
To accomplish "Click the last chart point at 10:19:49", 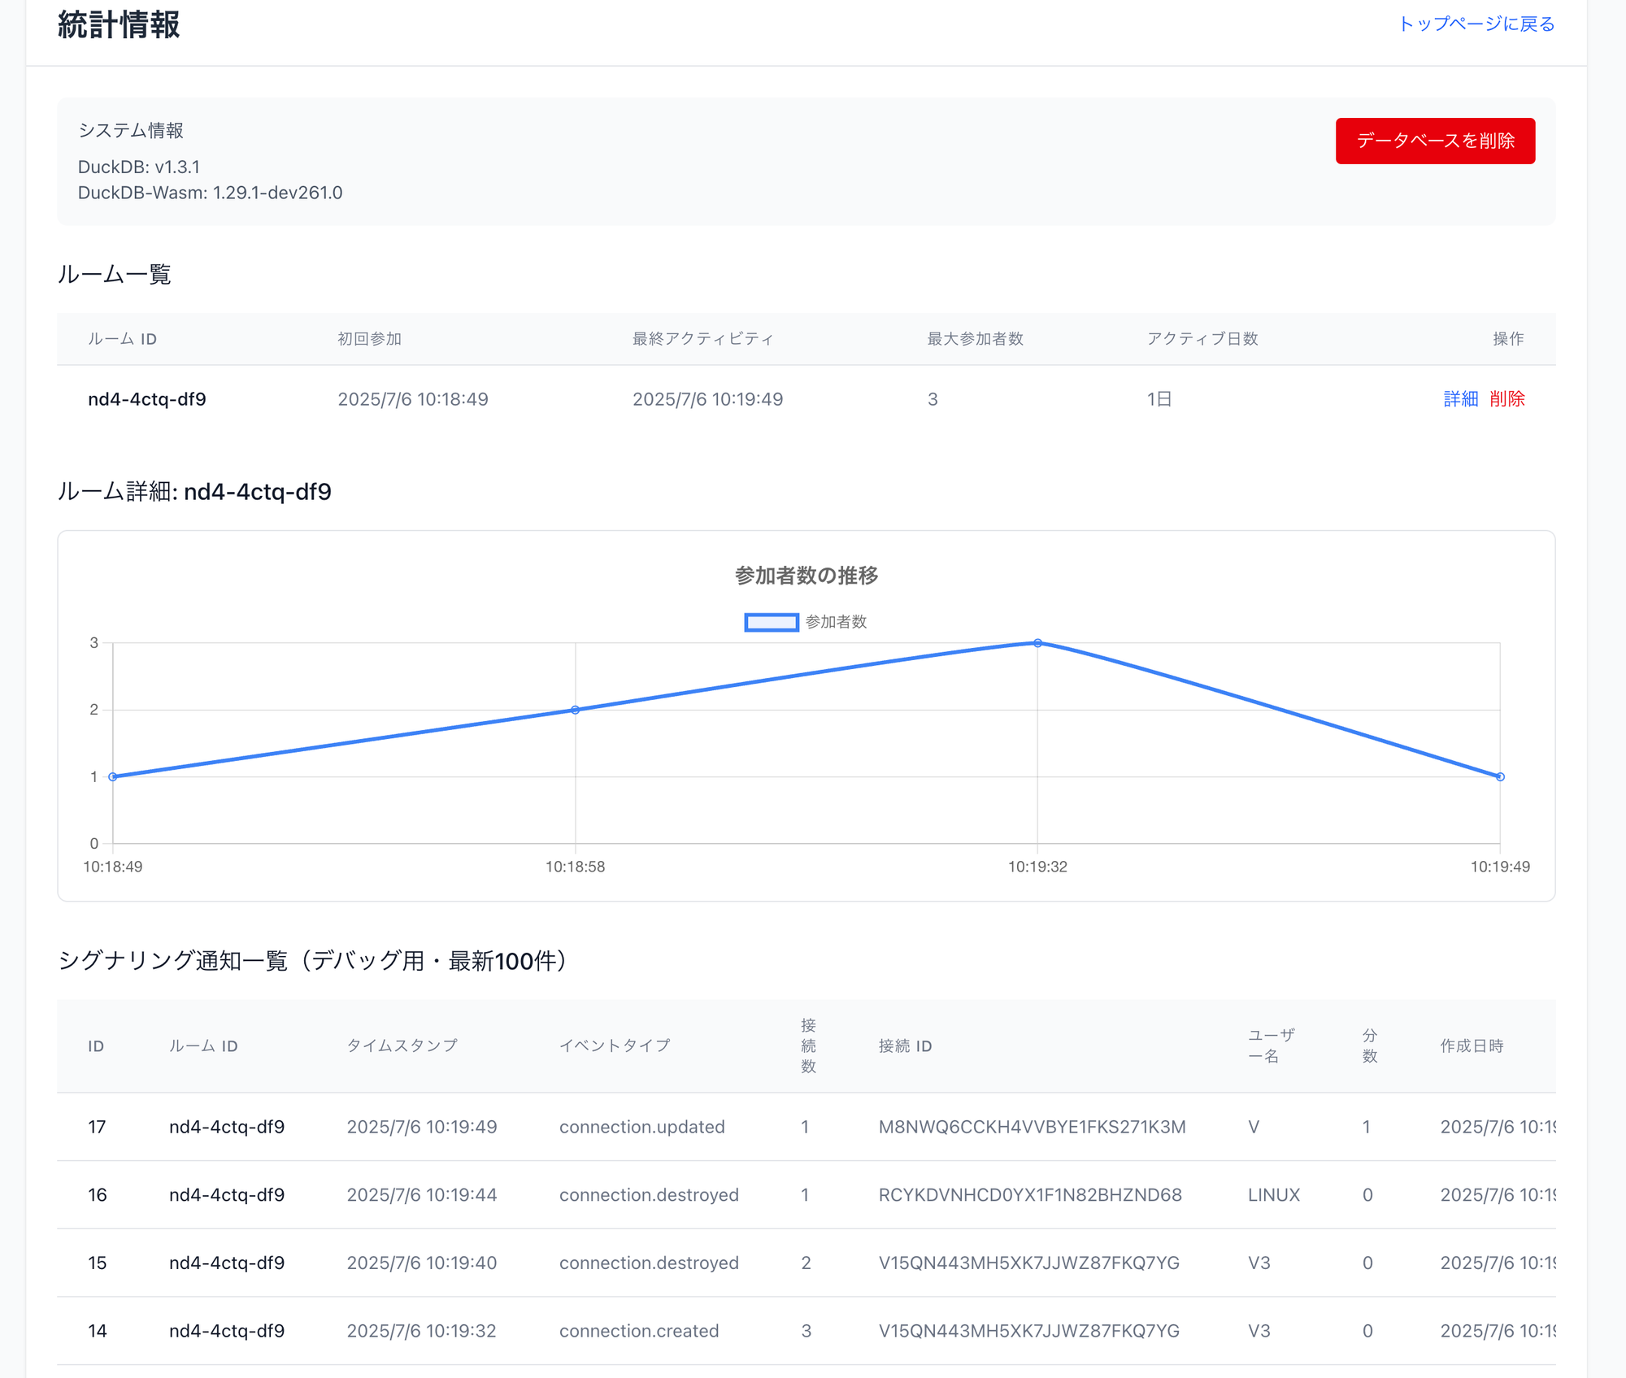I will coord(1500,777).
